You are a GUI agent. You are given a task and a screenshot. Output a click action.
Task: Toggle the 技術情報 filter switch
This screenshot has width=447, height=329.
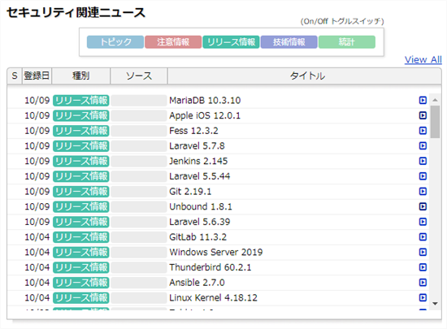tap(289, 42)
